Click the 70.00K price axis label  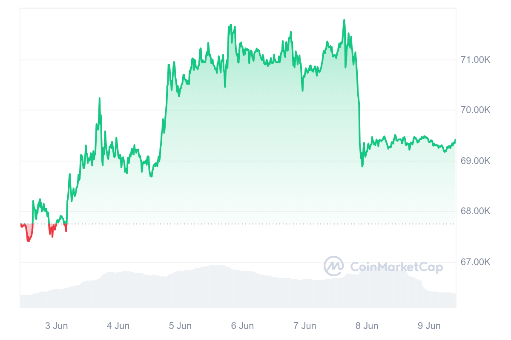tap(476, 110)
